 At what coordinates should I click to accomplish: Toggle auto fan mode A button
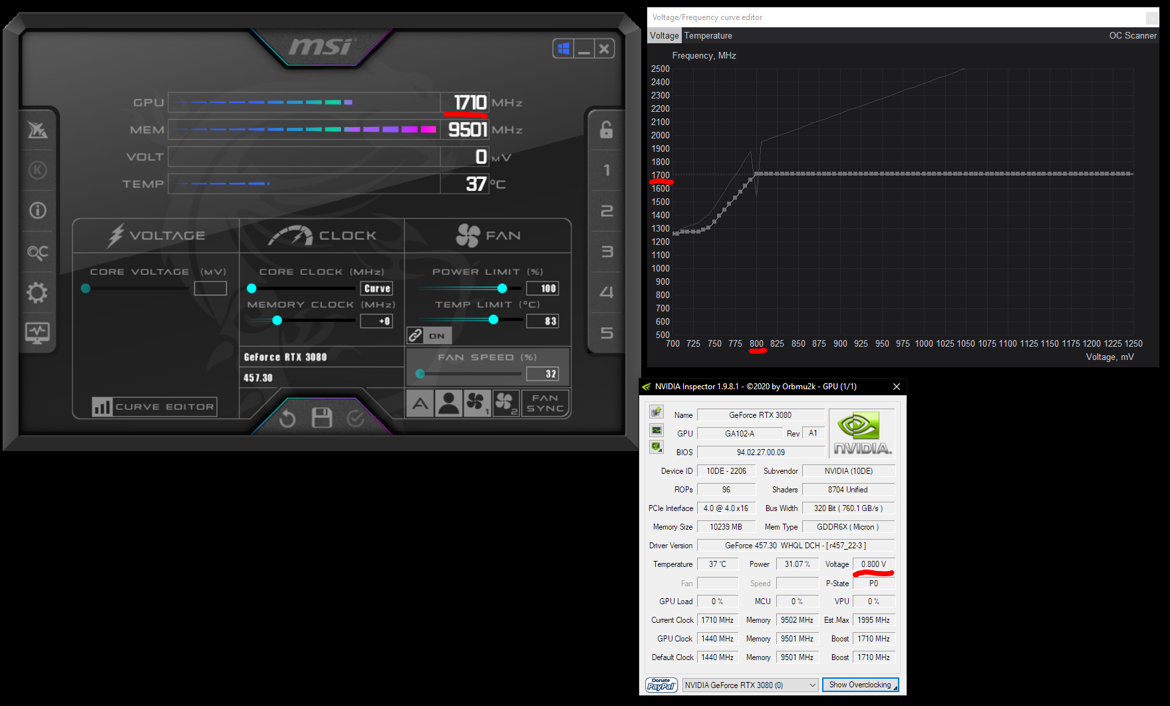[x=420, y=403]
